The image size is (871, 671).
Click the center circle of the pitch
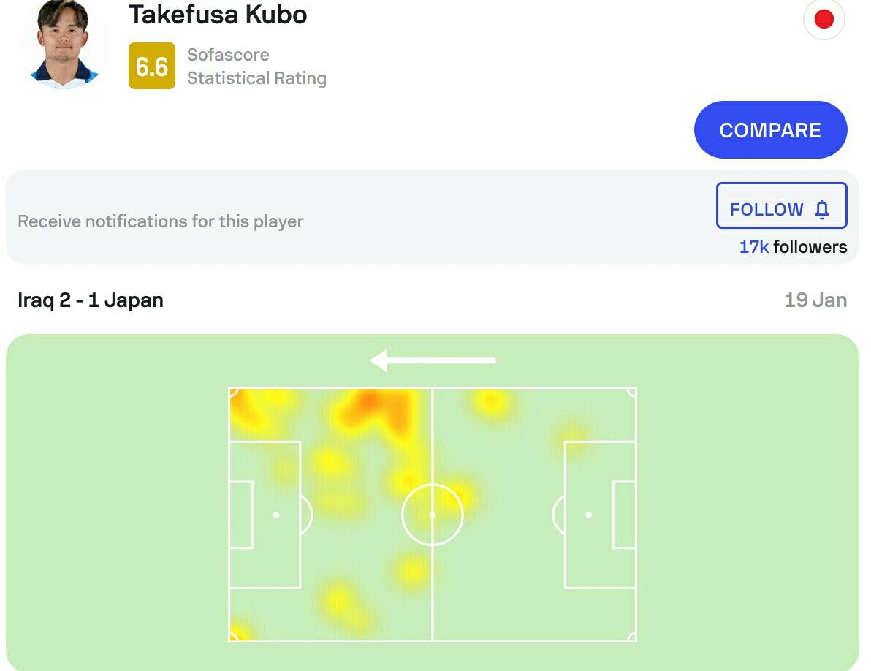click(432, 515)
